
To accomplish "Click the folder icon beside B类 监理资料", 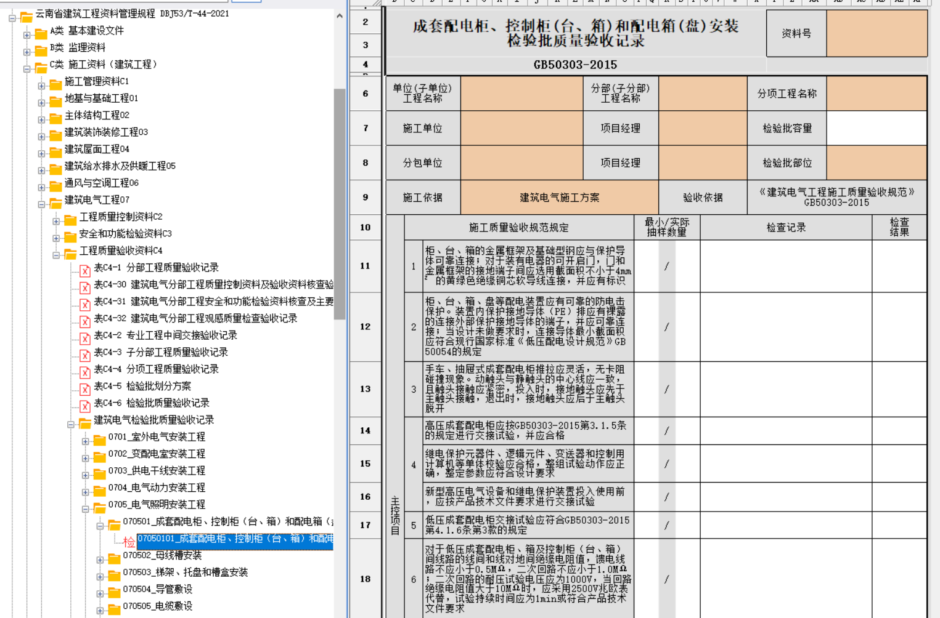I will click(41, 50).
